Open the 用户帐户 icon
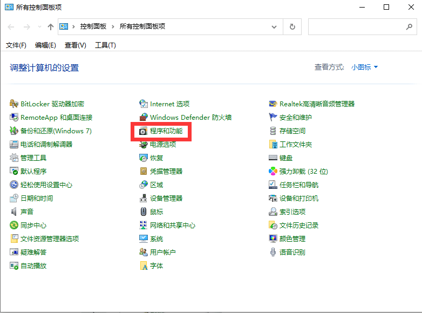The width and height of the screenshot is (422, 313). tap(144, 252)
